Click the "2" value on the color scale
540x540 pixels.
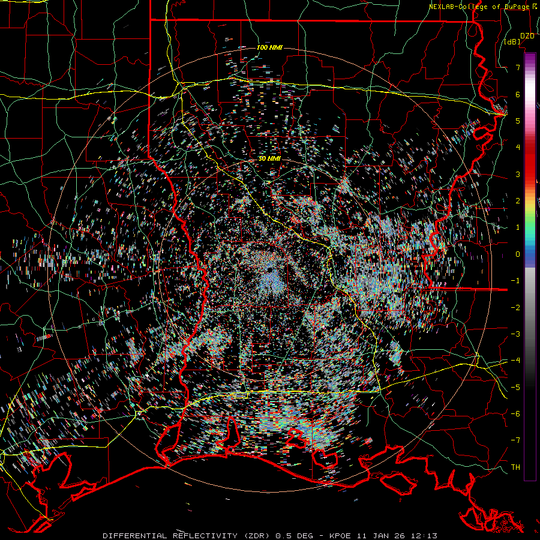(x=518, y=200)
